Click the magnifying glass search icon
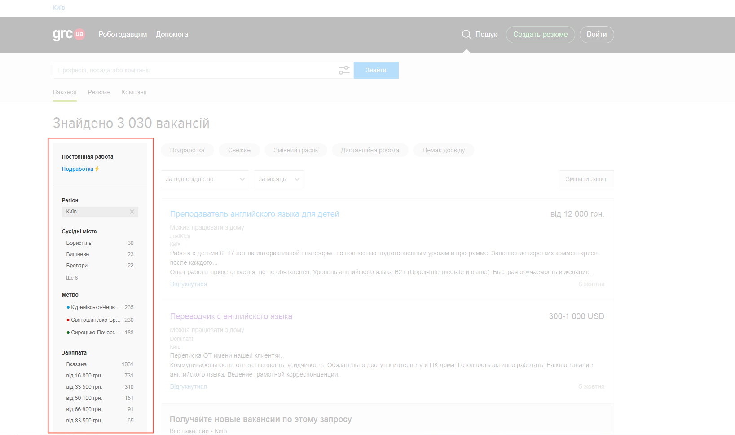Screen dimensions: 735x435 click(x=467, y=35)
